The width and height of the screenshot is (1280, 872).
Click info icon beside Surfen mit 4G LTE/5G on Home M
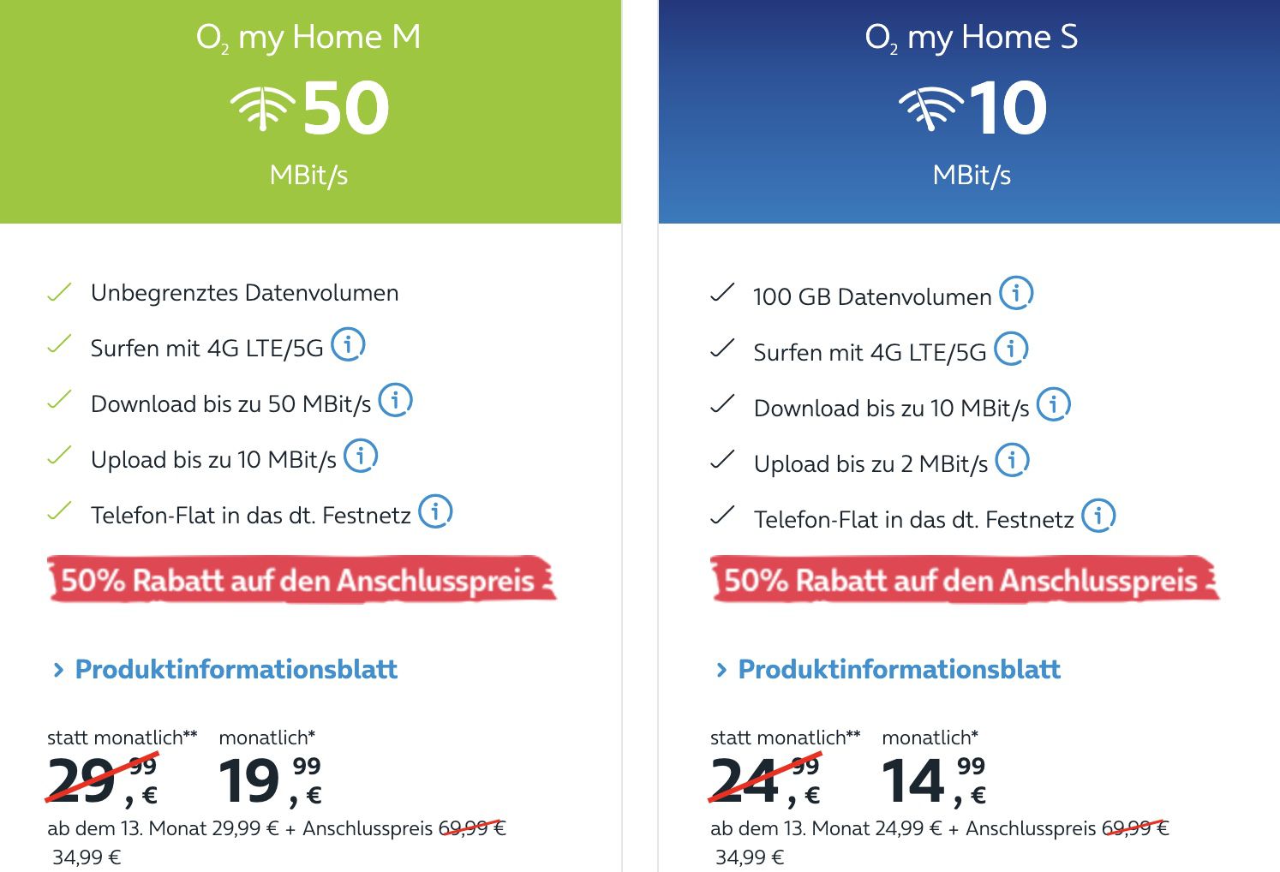[x=348, y=345]
